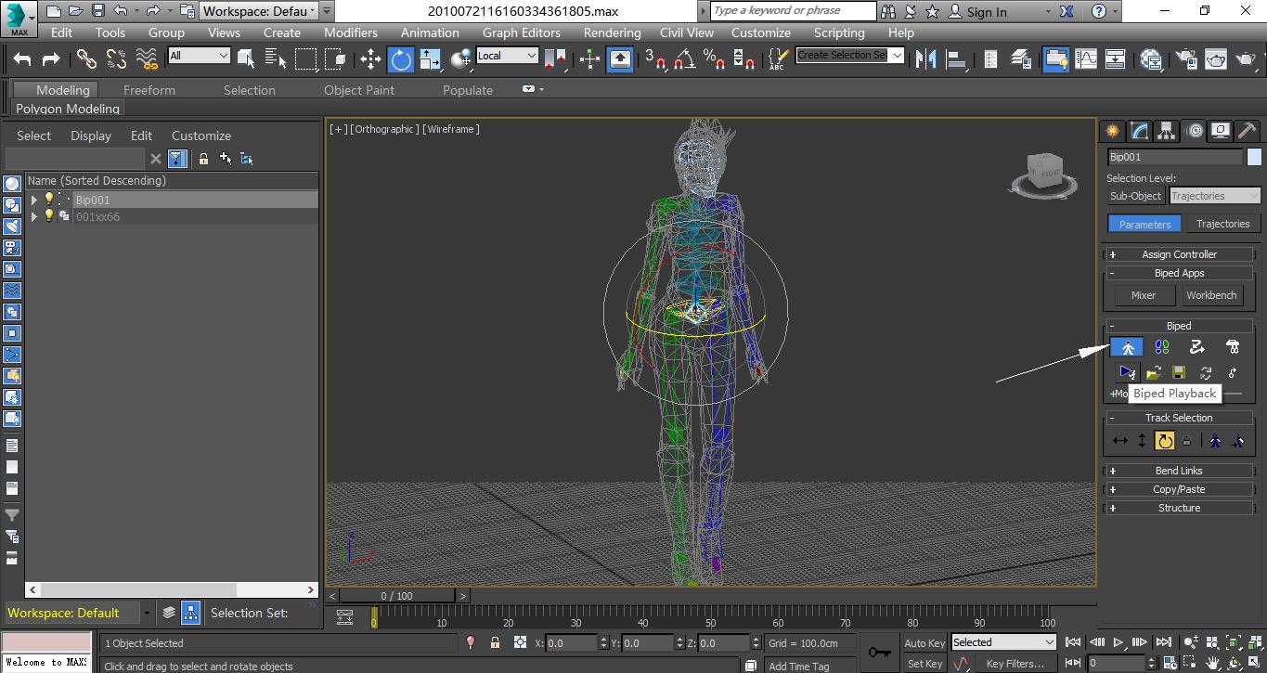Select Body Horizontal in Track Selection

[1120, 441]
